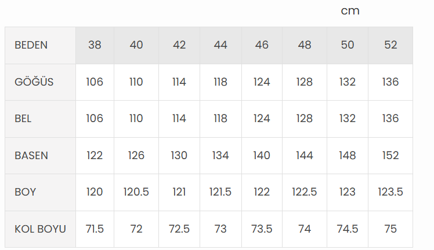Select the KOL BOYU value 71.5 cell
Viewport: 434px width, 250px height.
(95, 229)
